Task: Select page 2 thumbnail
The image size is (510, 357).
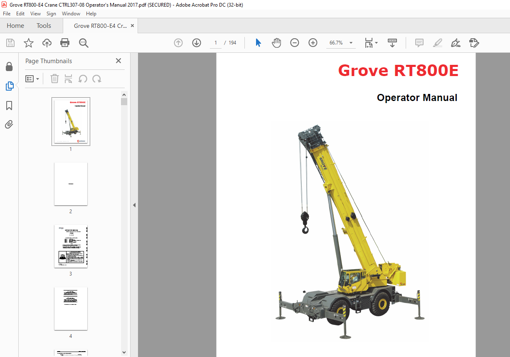Action: (x=71, y=184)
